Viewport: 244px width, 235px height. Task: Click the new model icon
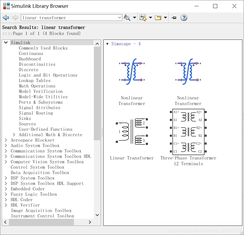pos(143,18)
